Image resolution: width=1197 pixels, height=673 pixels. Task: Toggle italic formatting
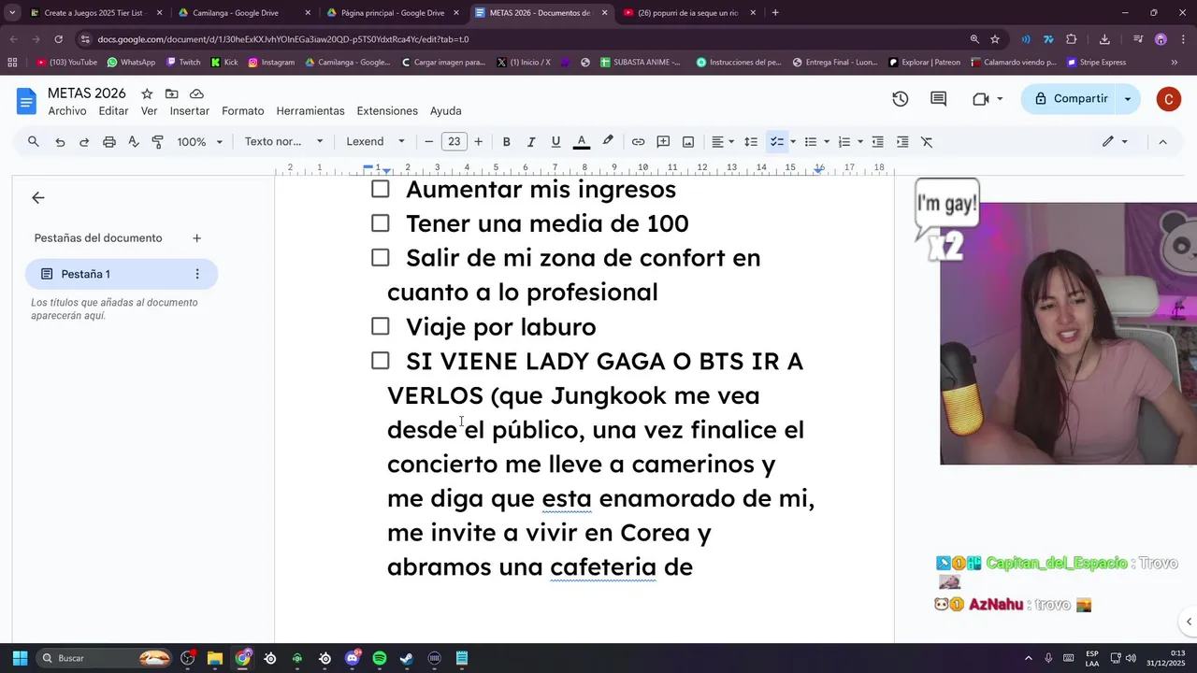pos(531,142)
